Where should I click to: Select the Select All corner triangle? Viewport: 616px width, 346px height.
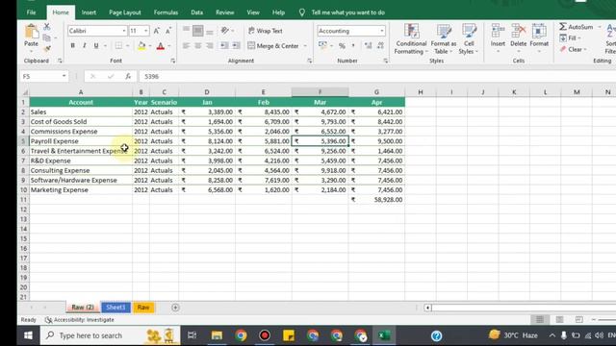[24, 92]
